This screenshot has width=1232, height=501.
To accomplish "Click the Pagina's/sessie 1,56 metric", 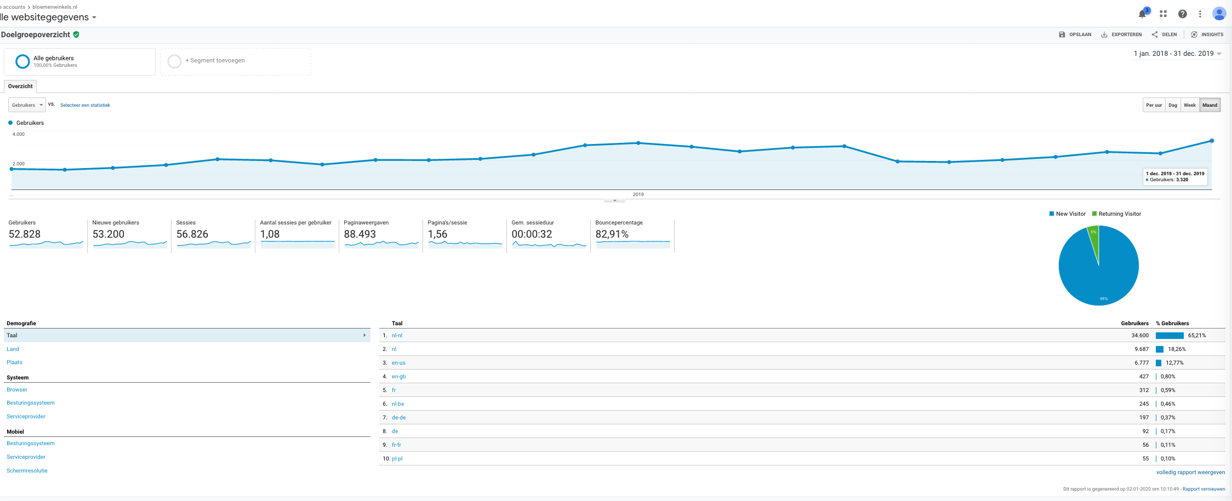I will click(x=465, y=235).
